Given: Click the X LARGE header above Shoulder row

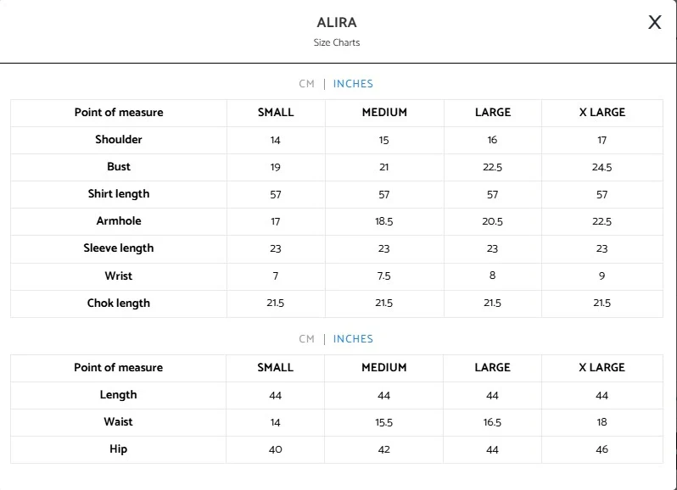Looking at the screenshot, I should click(601, 113).
